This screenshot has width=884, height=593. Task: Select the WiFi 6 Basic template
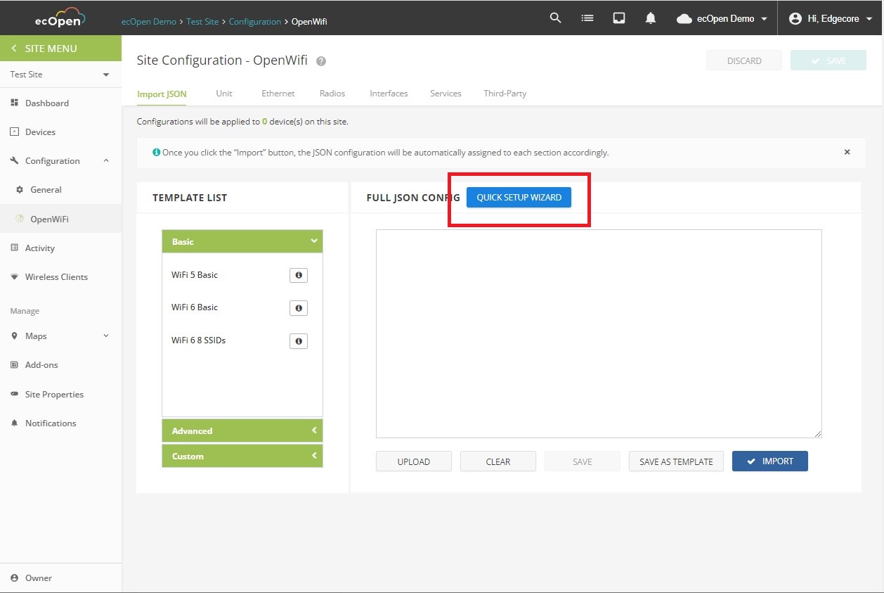(x=195, y=307)
